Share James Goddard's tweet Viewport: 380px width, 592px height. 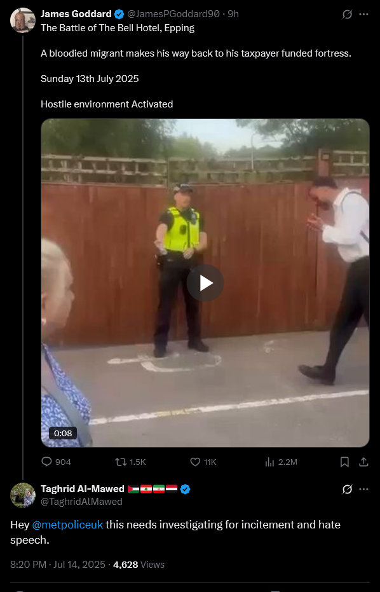click(363, 462)
